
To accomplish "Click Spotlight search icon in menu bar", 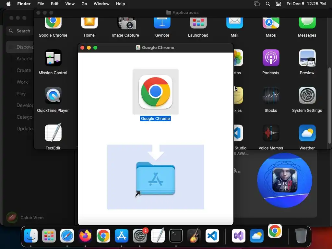I will pos(267,4).
